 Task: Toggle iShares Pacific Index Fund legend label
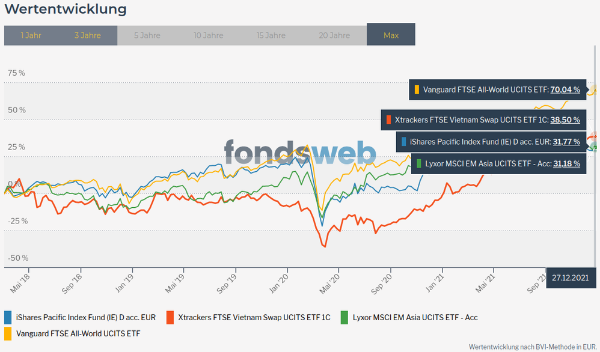point(86,318)
